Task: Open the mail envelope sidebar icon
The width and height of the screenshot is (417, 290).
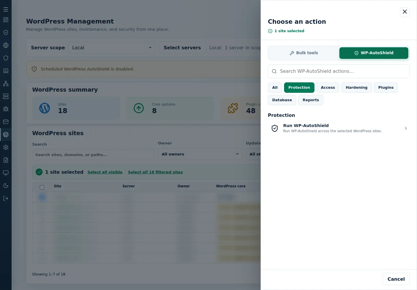Action: (6, 122)
